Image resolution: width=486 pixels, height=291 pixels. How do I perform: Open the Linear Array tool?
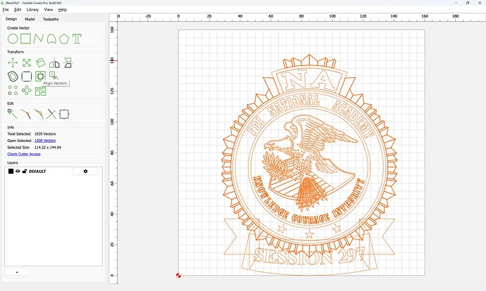(x=13, y=90)
